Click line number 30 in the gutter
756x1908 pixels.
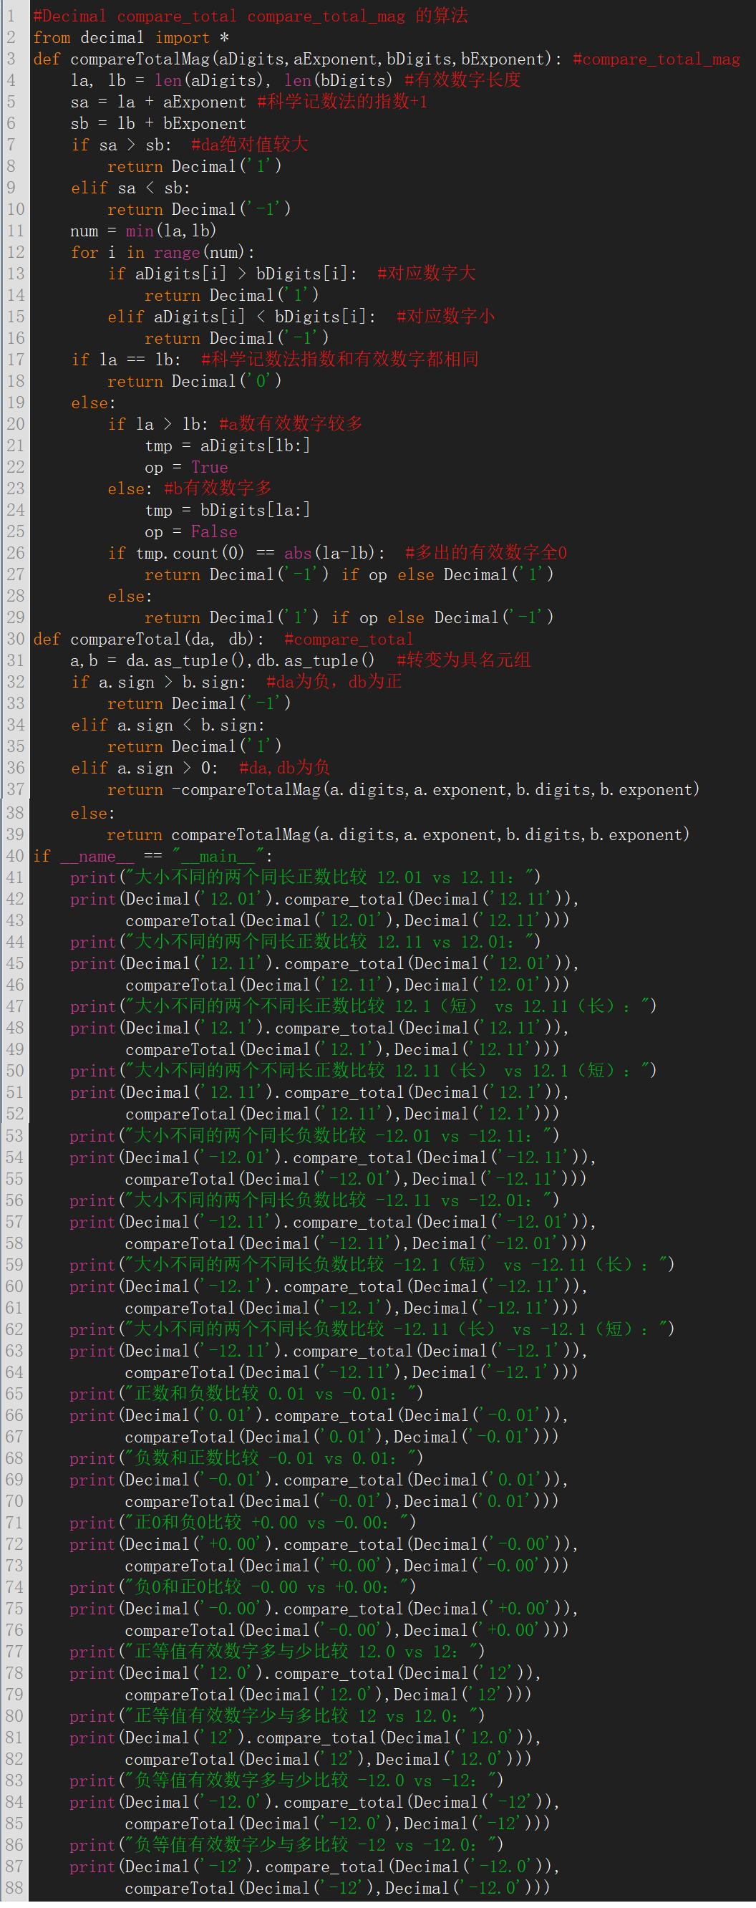click(x=15, y=638)
